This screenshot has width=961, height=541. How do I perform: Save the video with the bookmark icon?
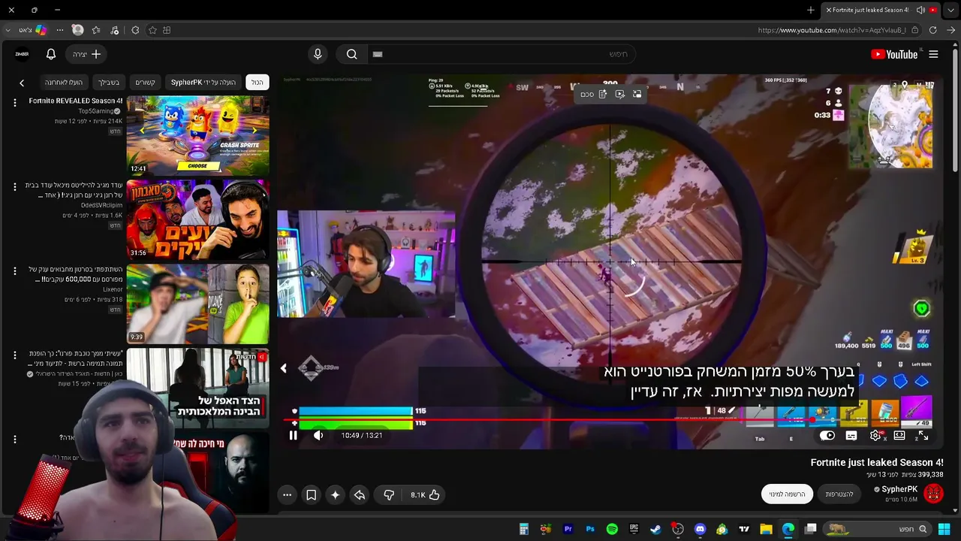311,494
